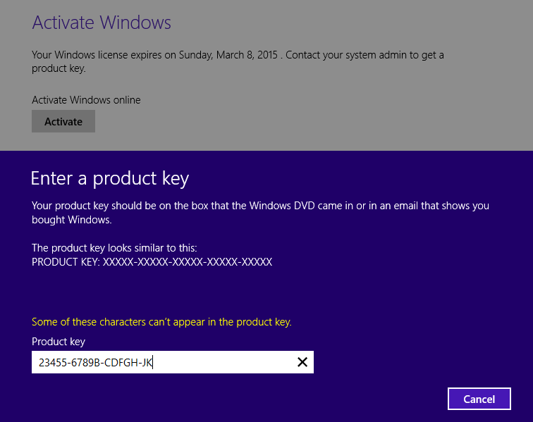The width and height of the screenshot is (533, 422).
Task: Click the text about the Windows DVD box
Action: 260,212
